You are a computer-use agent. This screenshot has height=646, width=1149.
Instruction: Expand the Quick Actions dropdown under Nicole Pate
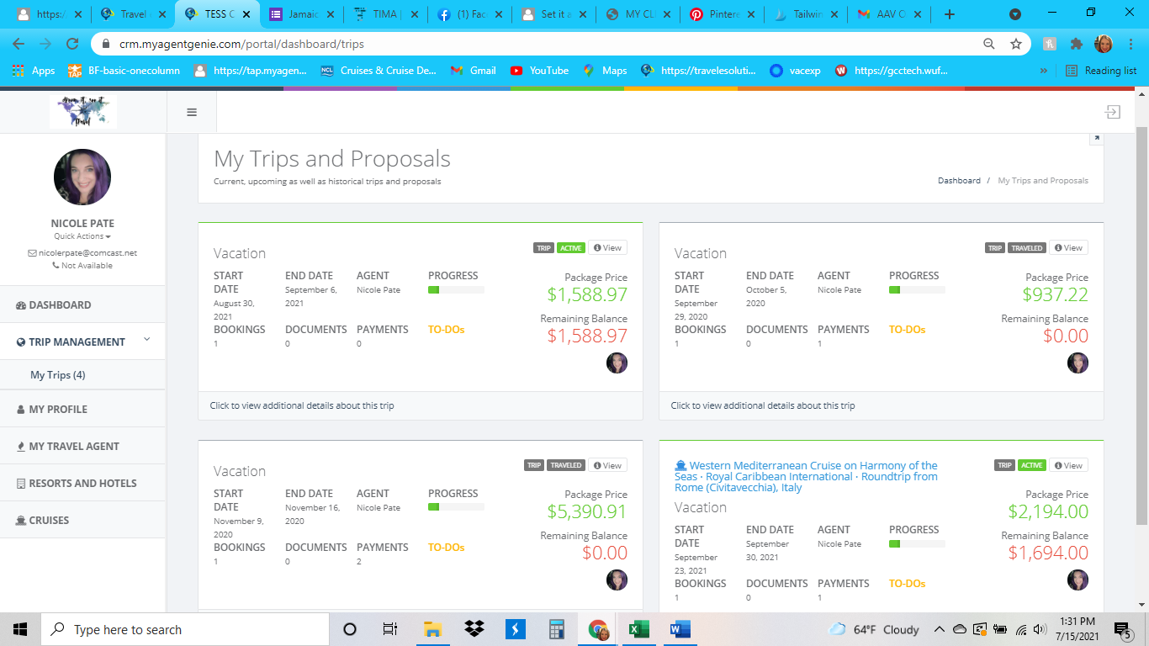82,236
